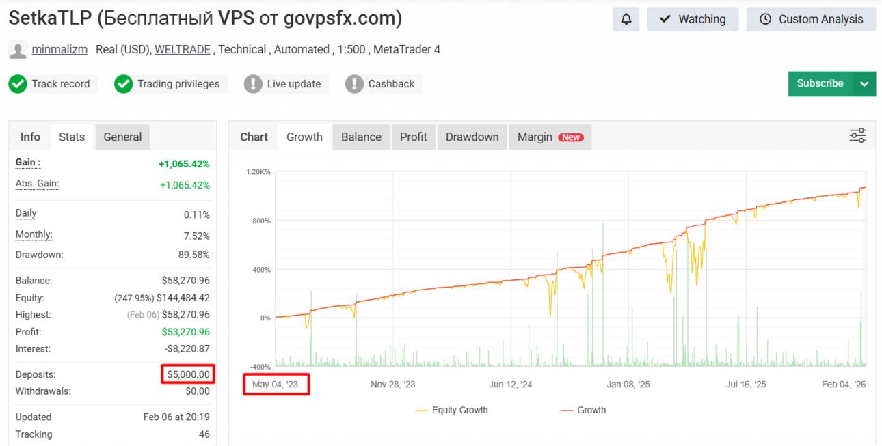Click the grey Live update exclamation icon

[x=253, y=84]
